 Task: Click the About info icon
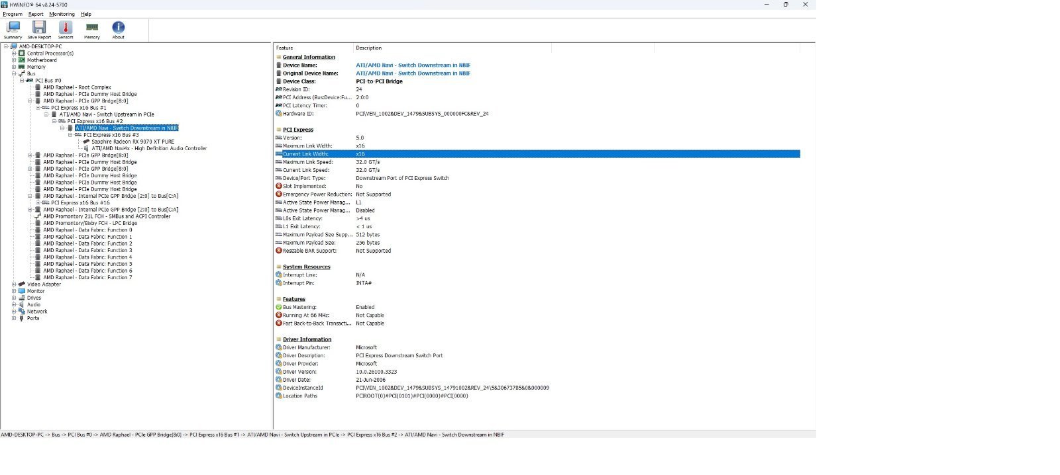click(x=118, y=30)
